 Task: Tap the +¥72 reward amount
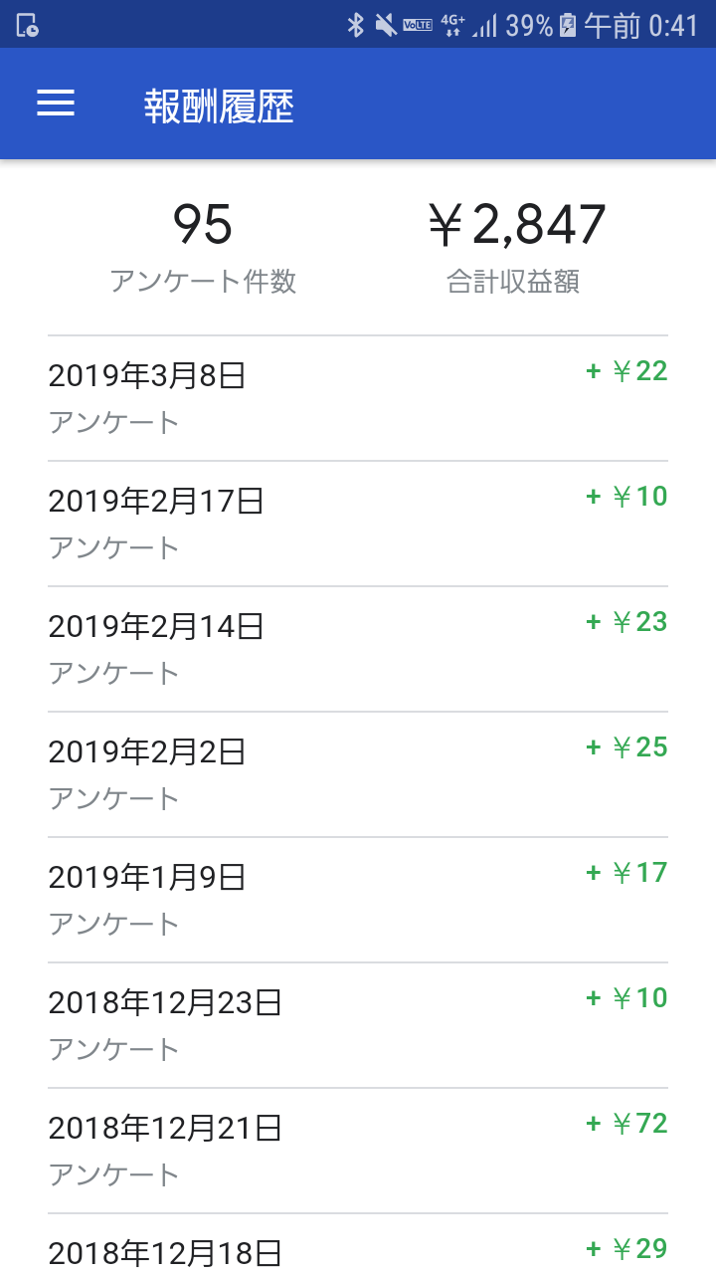626,1124
